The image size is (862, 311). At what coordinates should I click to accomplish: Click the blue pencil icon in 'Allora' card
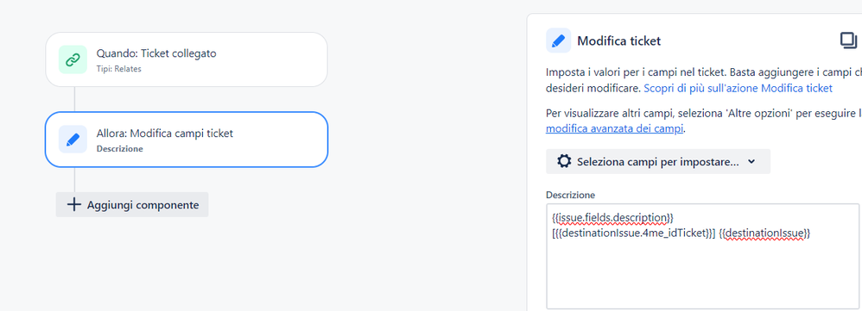[73, 140]
